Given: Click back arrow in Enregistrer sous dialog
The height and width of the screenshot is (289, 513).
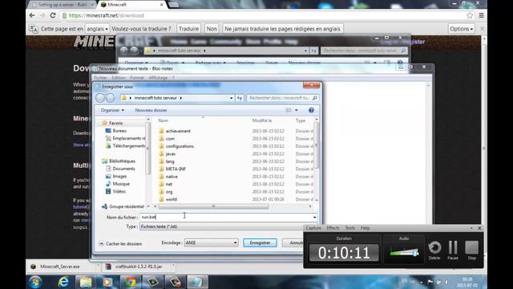Looking at the screenshot, I should pos(100,98).
